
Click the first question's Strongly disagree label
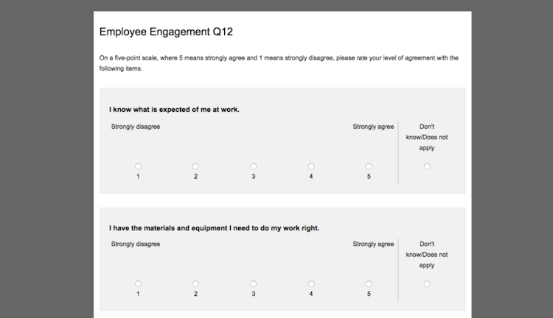[x=136, y=127]
